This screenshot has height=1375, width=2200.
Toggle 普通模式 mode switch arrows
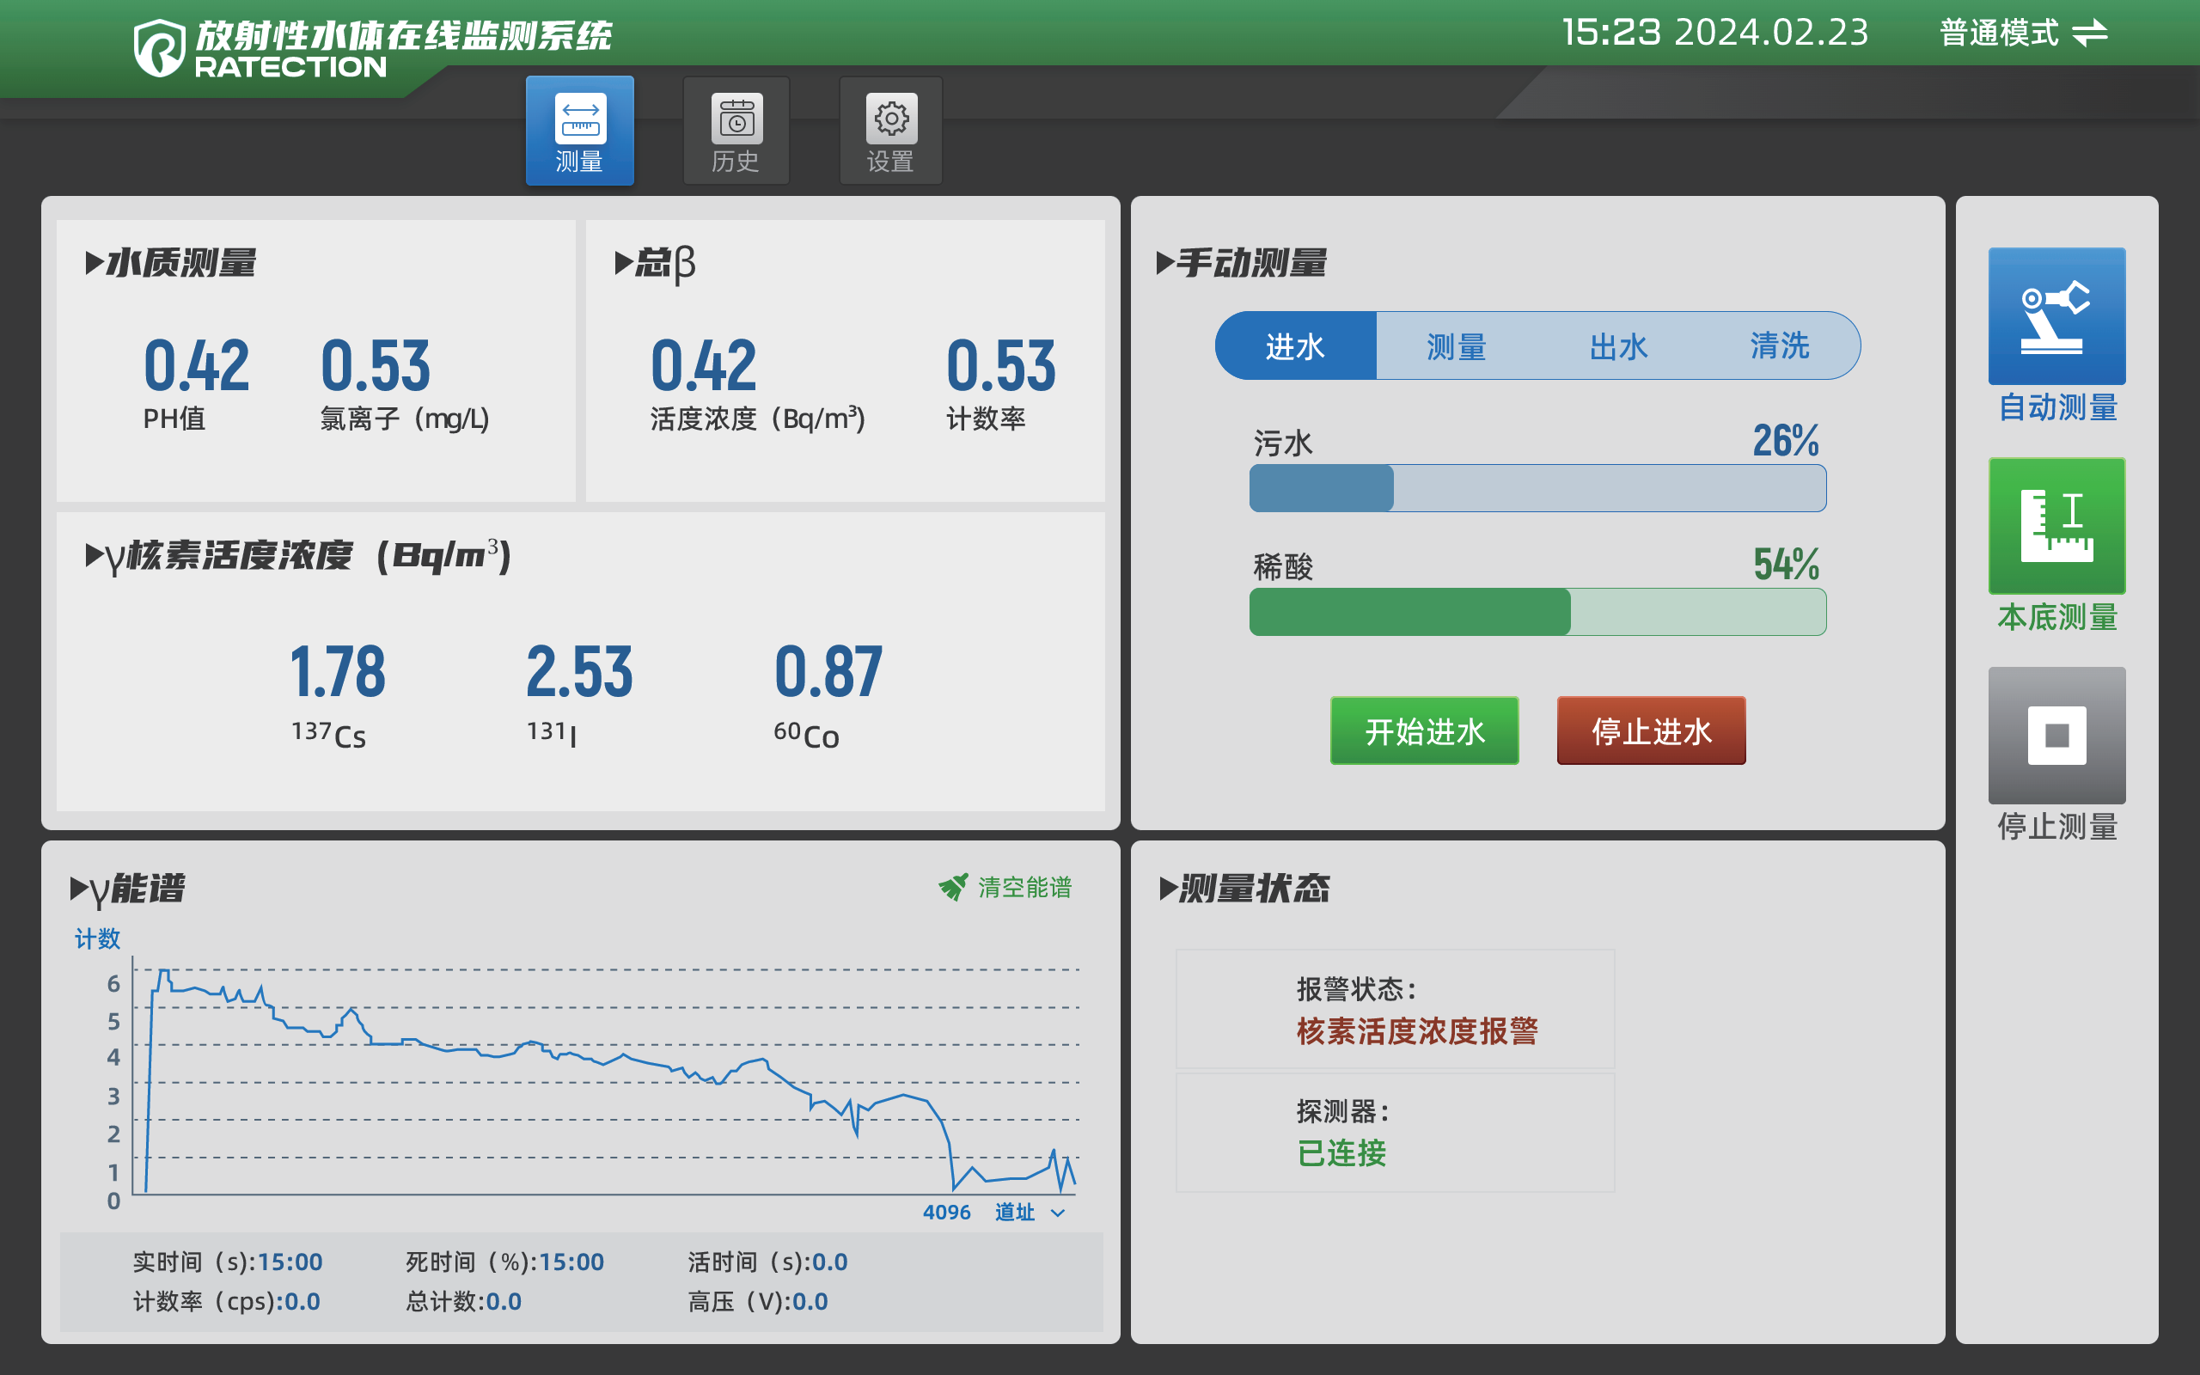[x=2089, y=34]
